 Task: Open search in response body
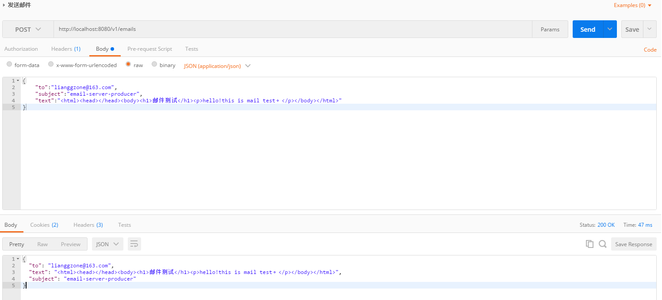click(602, 244)
